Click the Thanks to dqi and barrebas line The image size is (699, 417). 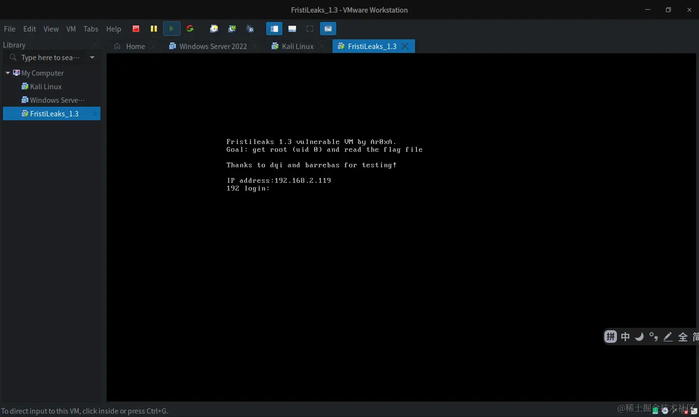[311, 165]
